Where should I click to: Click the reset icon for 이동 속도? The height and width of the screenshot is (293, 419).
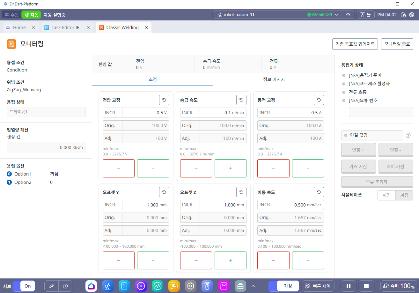point(319,192)
